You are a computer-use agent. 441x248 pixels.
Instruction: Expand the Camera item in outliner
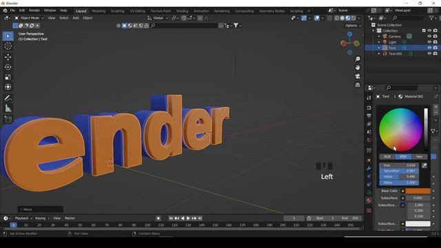(x=379, y=37)
